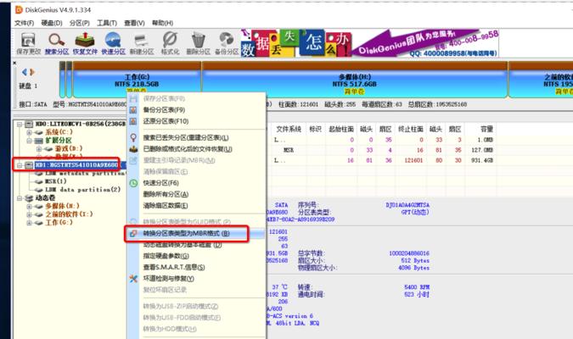Screen dimensions: 573x339
Task: Open the 帮助(H) menu
Action: [x=162, y=23]
